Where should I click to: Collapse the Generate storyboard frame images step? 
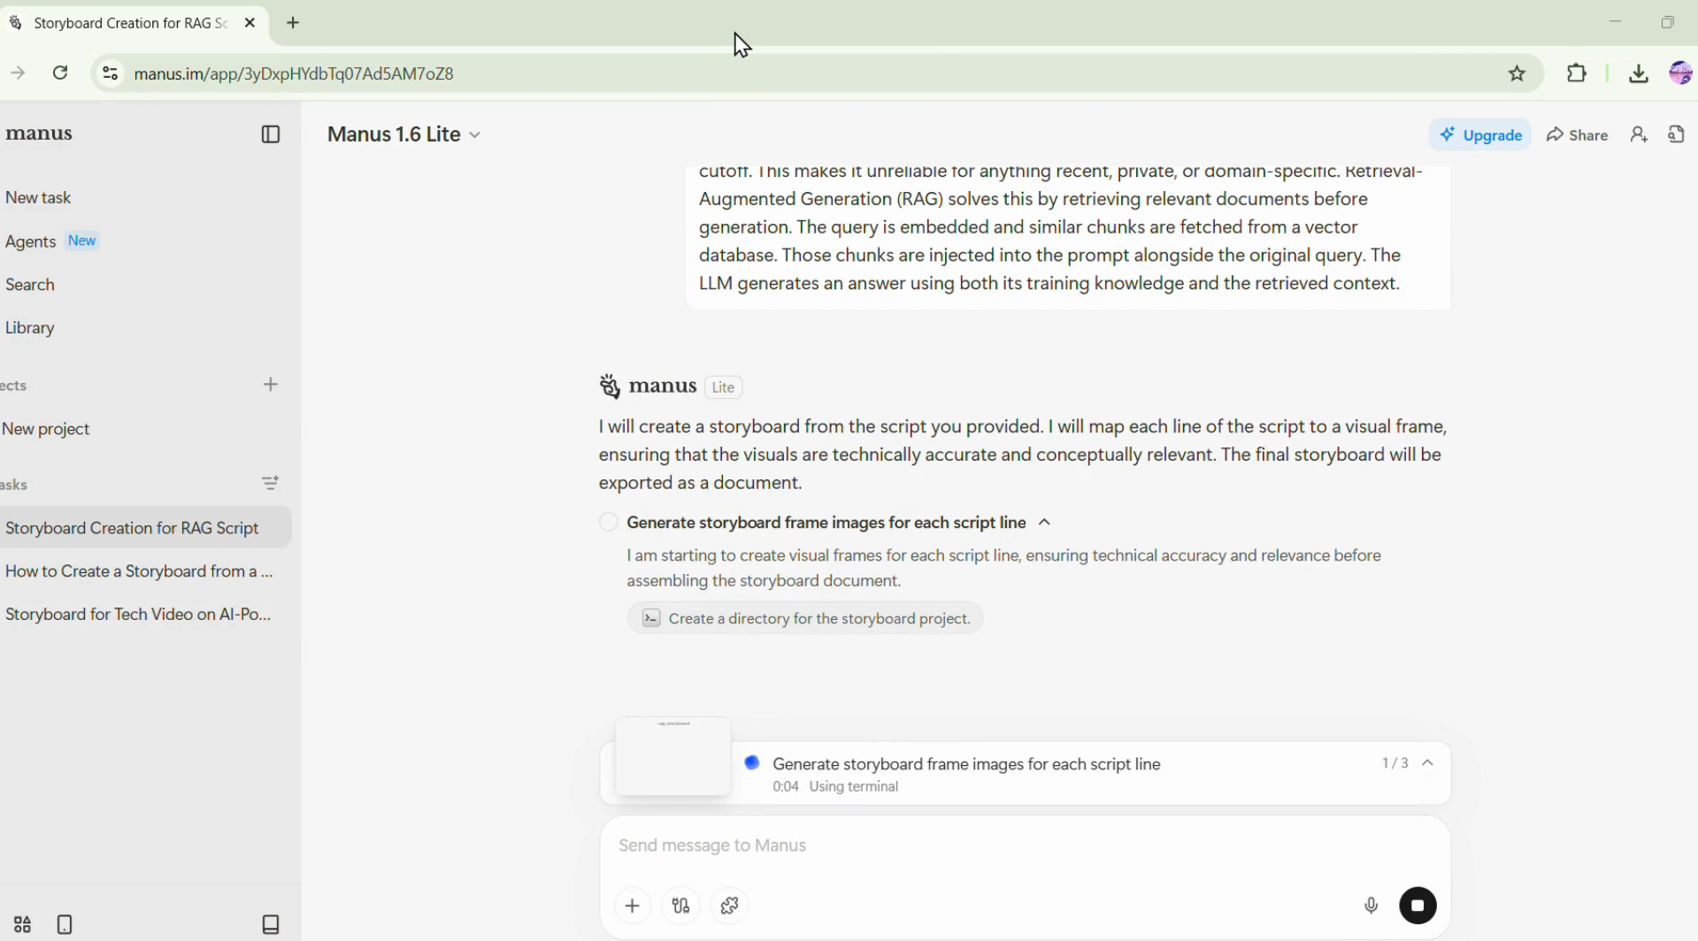pyautogui.click(x=1045, y=523)
